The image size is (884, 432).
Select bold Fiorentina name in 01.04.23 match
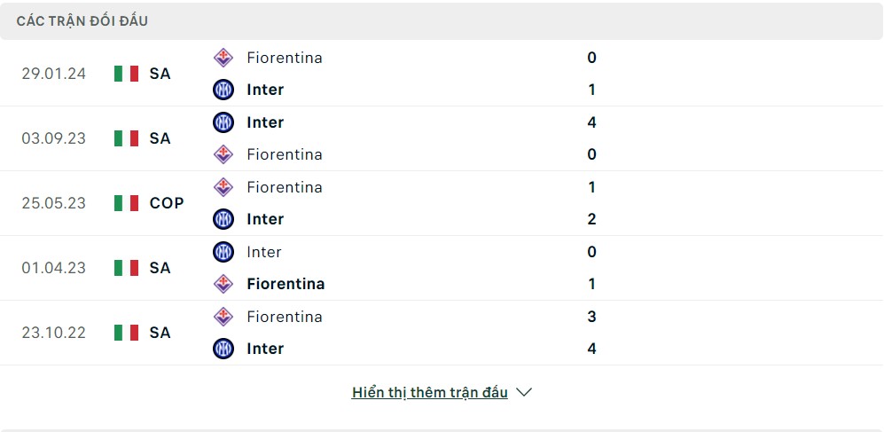(x=286, y=284)
